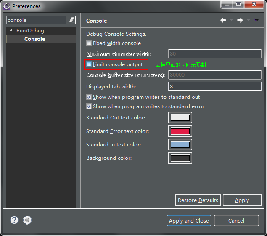This screenshot has width=267, height=236.
Task: Click the Debug Console Settings text
Action: 116,34
